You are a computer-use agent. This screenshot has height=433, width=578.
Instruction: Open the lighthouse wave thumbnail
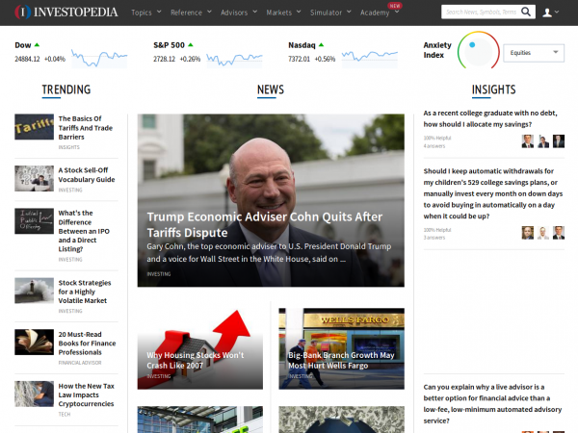pos(34,291)
